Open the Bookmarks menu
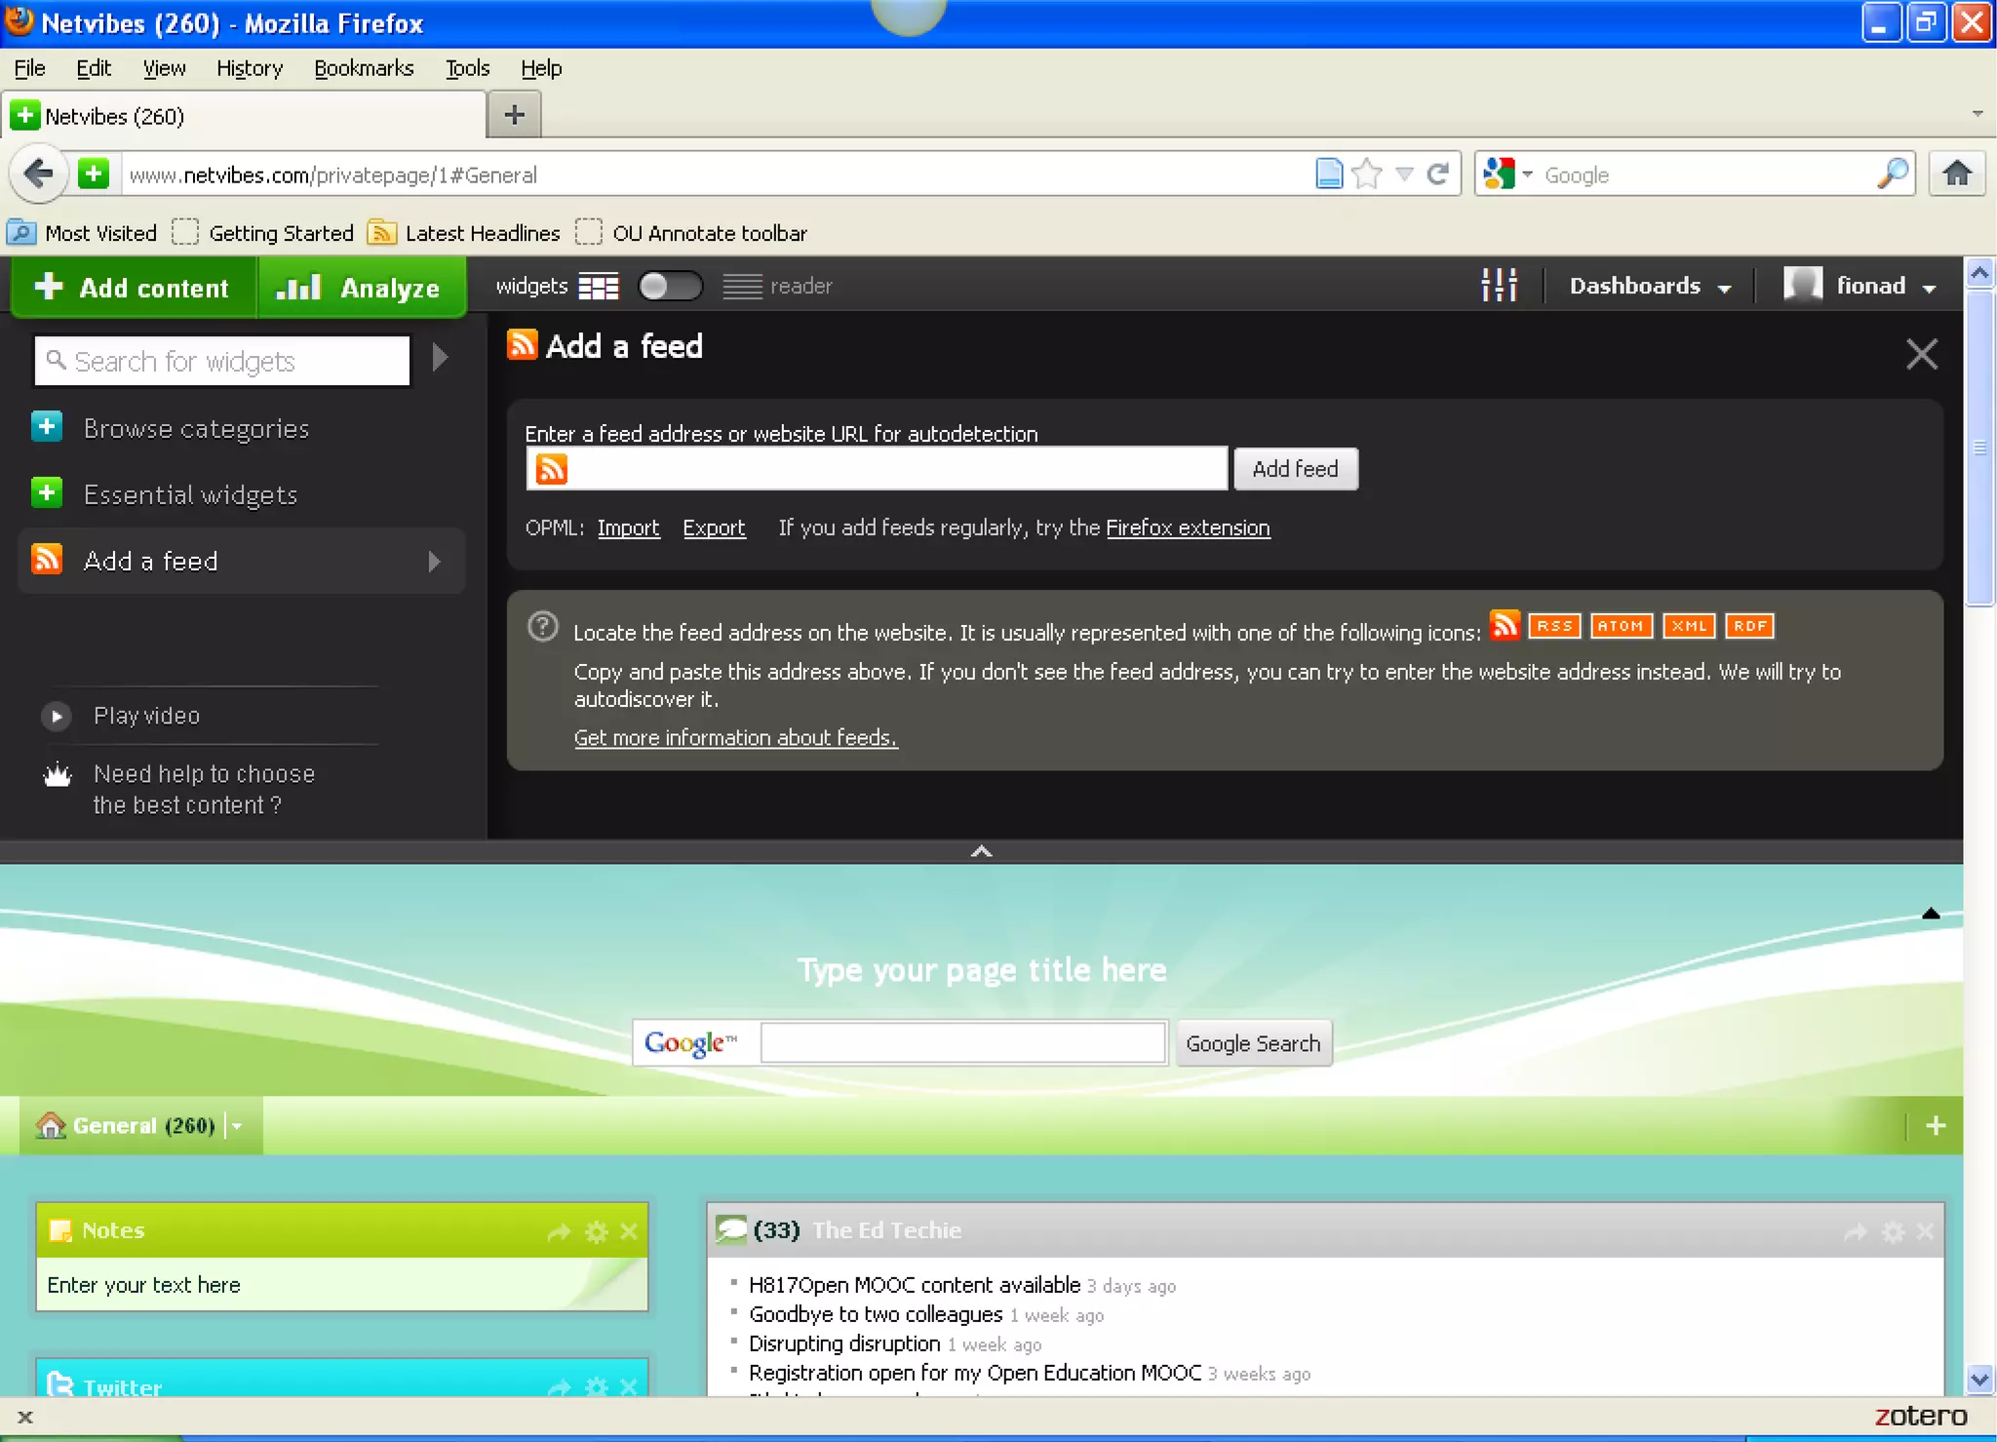The image size is (1997, 1442). [x=364, y=68]
